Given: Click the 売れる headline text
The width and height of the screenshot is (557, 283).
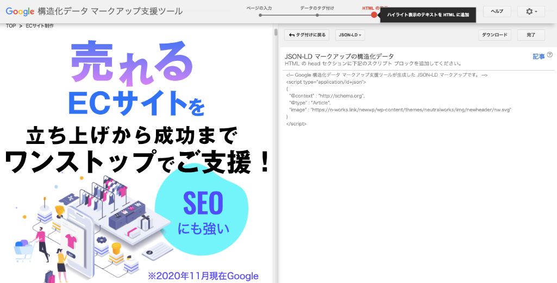Looking at the screenshot, I should point(132,62).
